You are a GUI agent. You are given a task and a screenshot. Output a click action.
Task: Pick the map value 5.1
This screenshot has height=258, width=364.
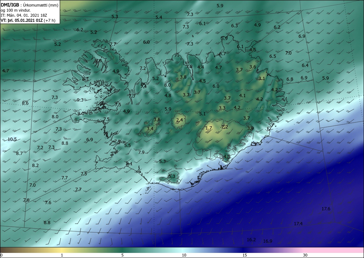click(202, 114)
